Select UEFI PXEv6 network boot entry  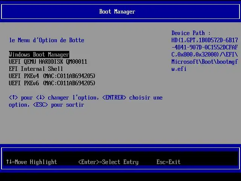[52, 83]
